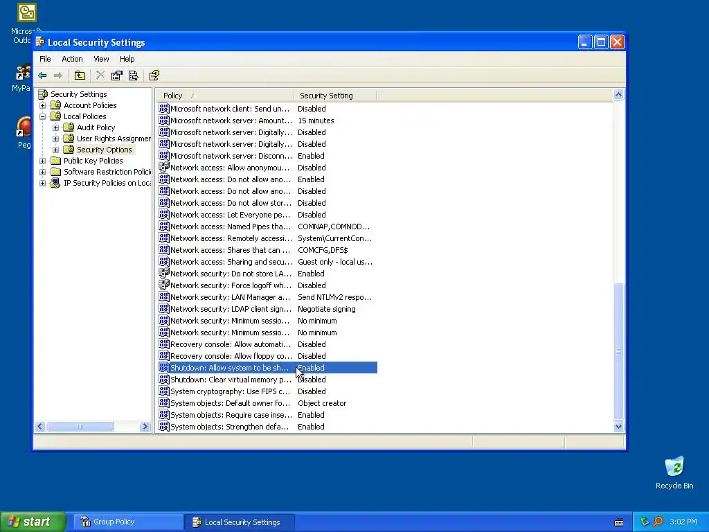Click icon beside System objects: Strengthen defa…

(163, 426)
